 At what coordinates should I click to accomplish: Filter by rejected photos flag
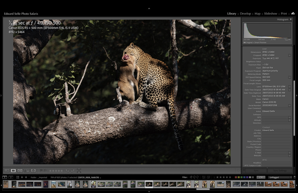[x=197, y=177]
